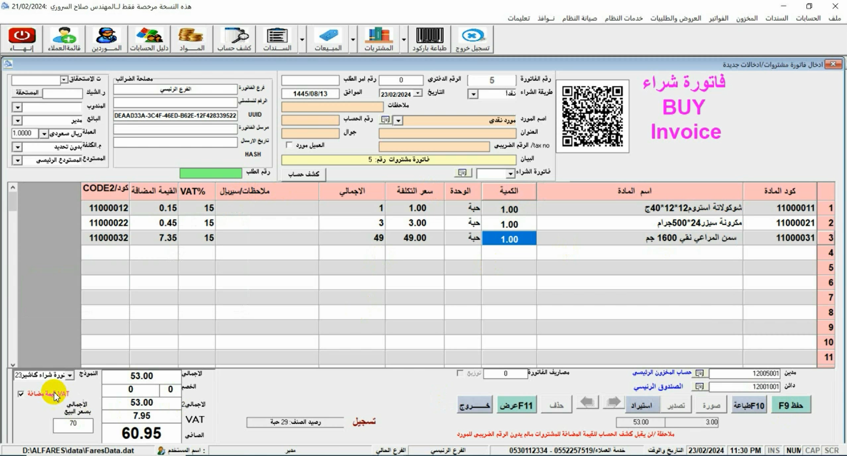This screenshot has width=847, height=456.
Task: Toggle the customer-supplier checkbox
Action: (x=289, y=145)
